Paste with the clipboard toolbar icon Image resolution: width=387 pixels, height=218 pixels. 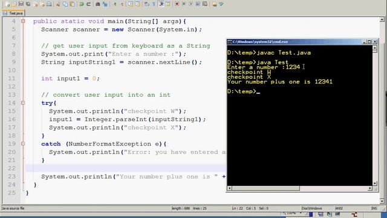pyautogui.click(x=72, y=4)
